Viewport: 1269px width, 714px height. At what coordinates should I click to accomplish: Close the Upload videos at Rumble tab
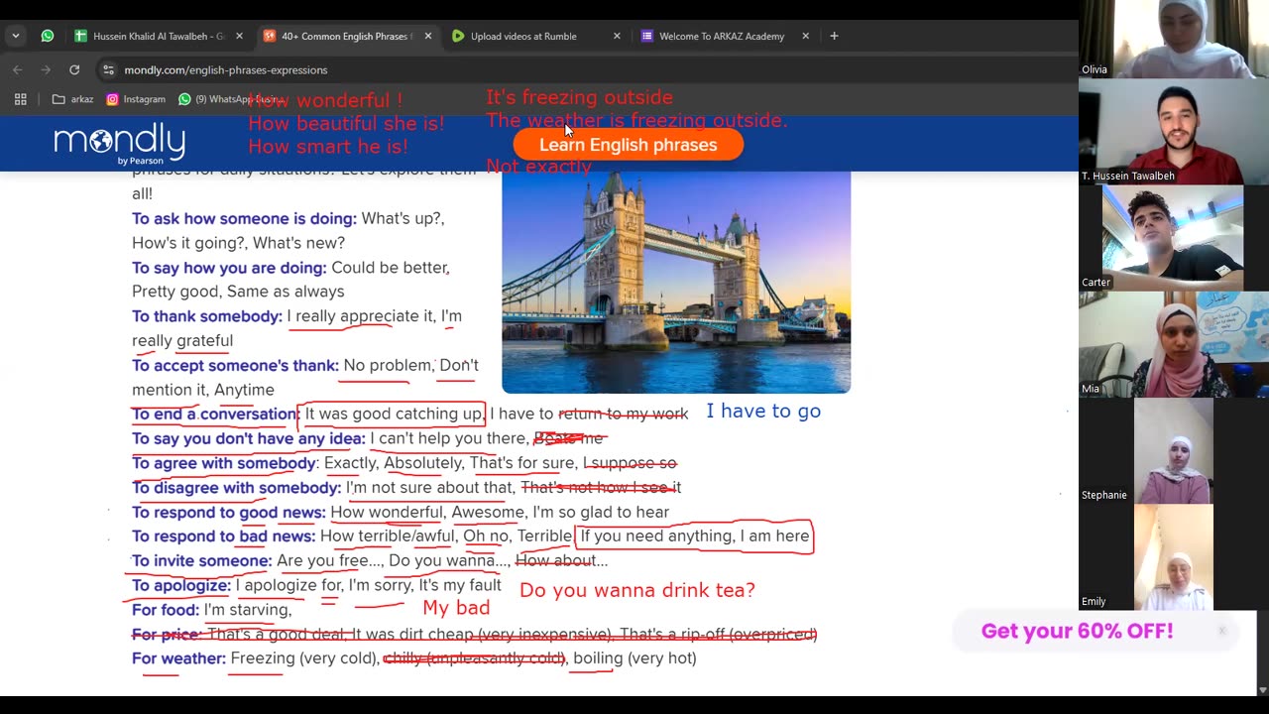click(x=617, y=36)
